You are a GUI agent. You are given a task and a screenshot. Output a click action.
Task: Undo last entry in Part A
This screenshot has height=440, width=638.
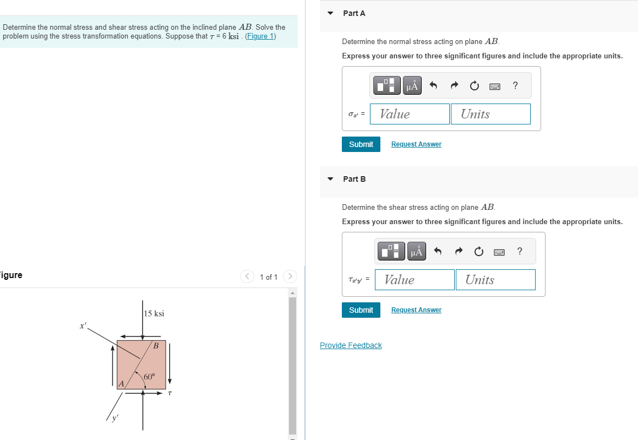click(x=433, y=85)
